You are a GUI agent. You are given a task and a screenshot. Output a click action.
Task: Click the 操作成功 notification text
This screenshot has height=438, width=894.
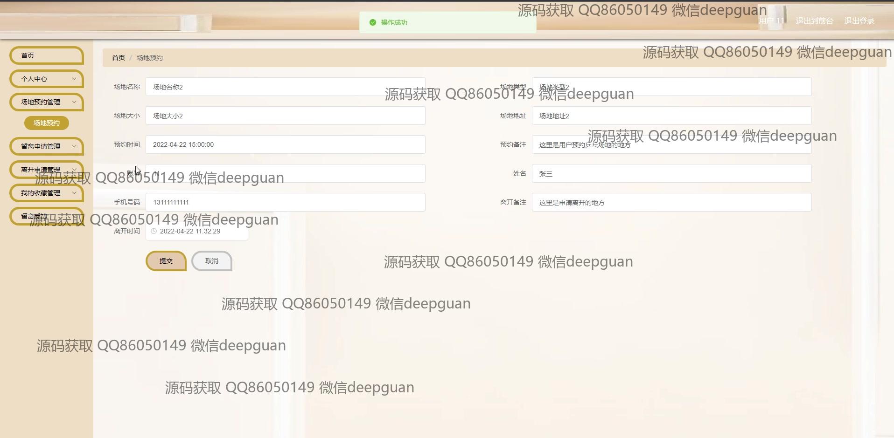coord(394,22)
